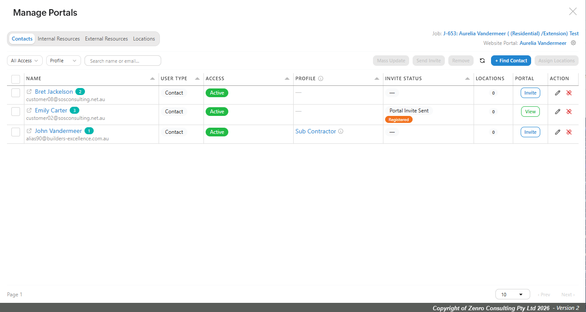Open page size dropdown showing 10

(x=513, y=295)
